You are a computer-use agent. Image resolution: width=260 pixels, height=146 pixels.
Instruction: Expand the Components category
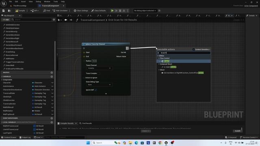[2, 80]
